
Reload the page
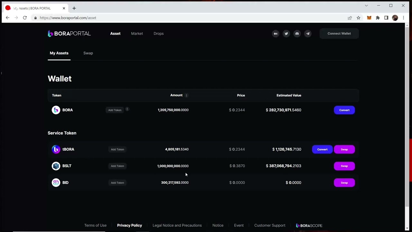[25, 18]
